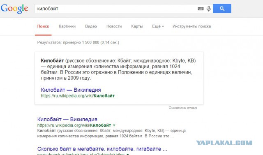Expand arrow next to first result's wikipedia URL
Viewport: 263px width, 155px height.
tap(114, 125)
